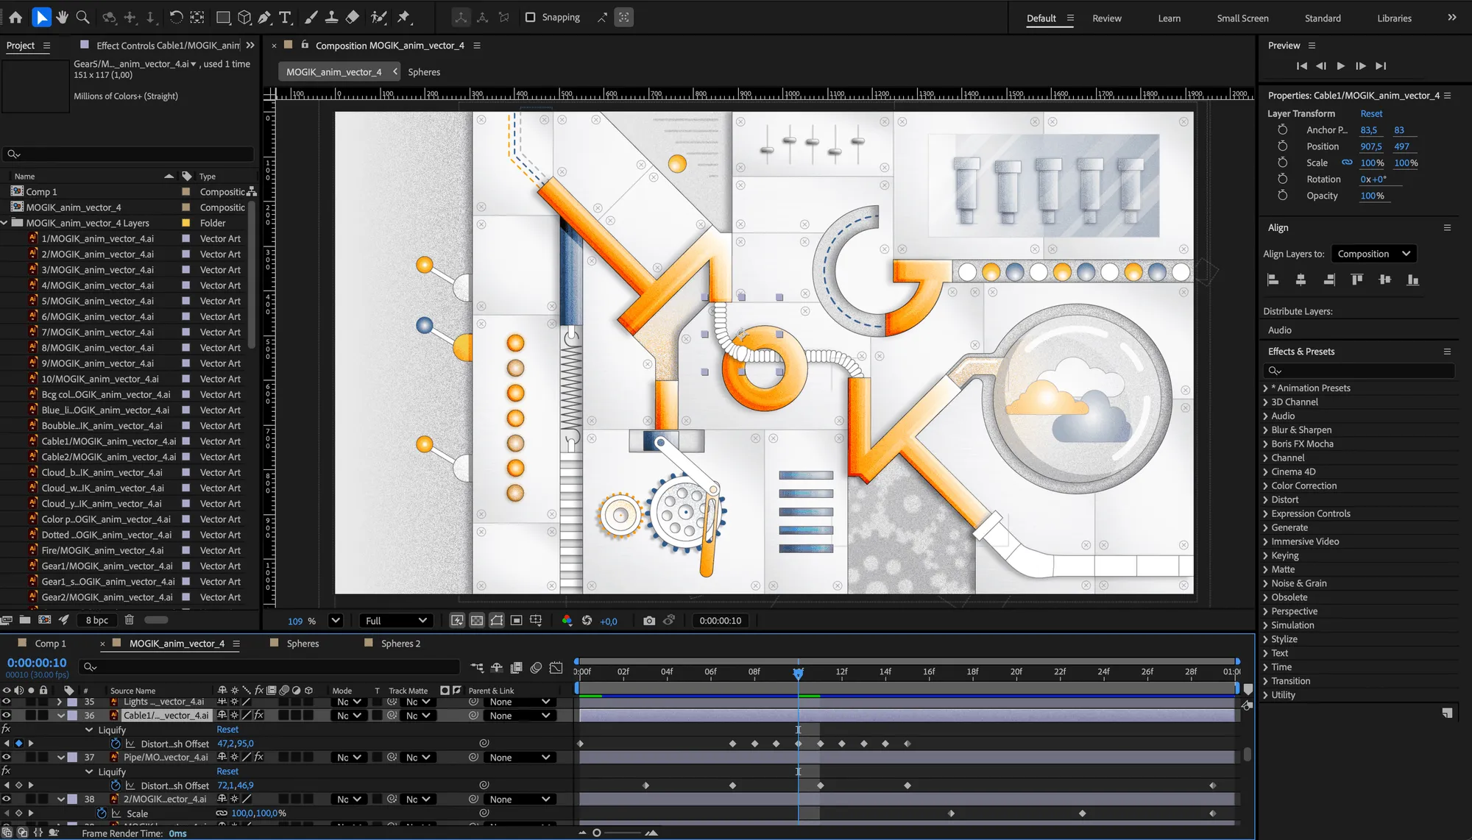The width and height of the screenshot is (1472, 840).
Task: Expand the Distort effects category
Action: tap(1265, 500)
